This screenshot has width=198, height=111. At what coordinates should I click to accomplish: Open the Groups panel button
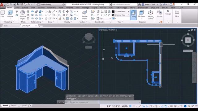pyautogui.click(x=168, y=12)
